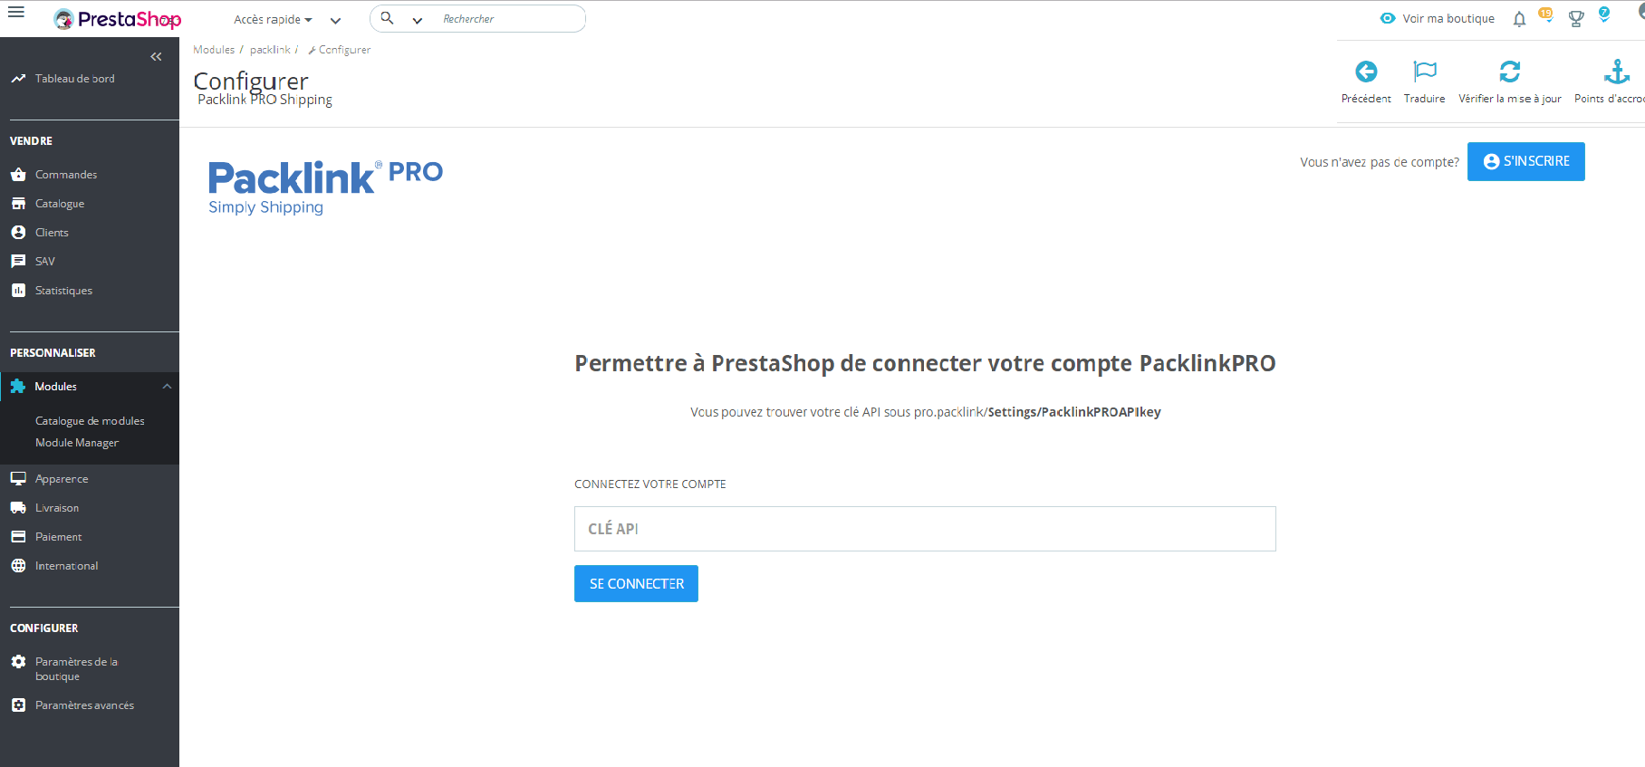Collapse the Modules section chevron
The width and height of the screenshot is (1645, 767).
pos(167,386)
